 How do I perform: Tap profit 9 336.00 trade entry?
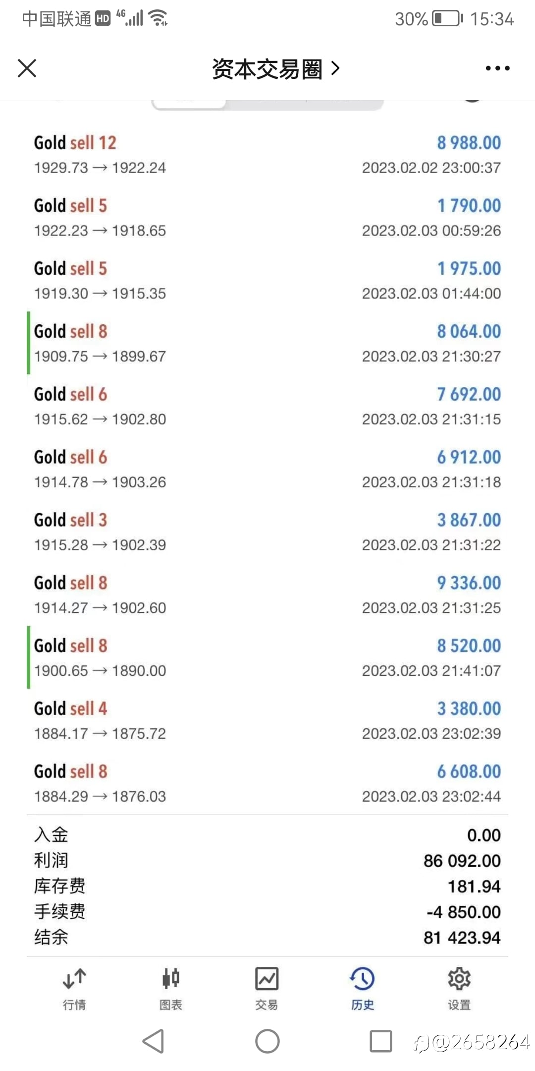pos(267,595)
